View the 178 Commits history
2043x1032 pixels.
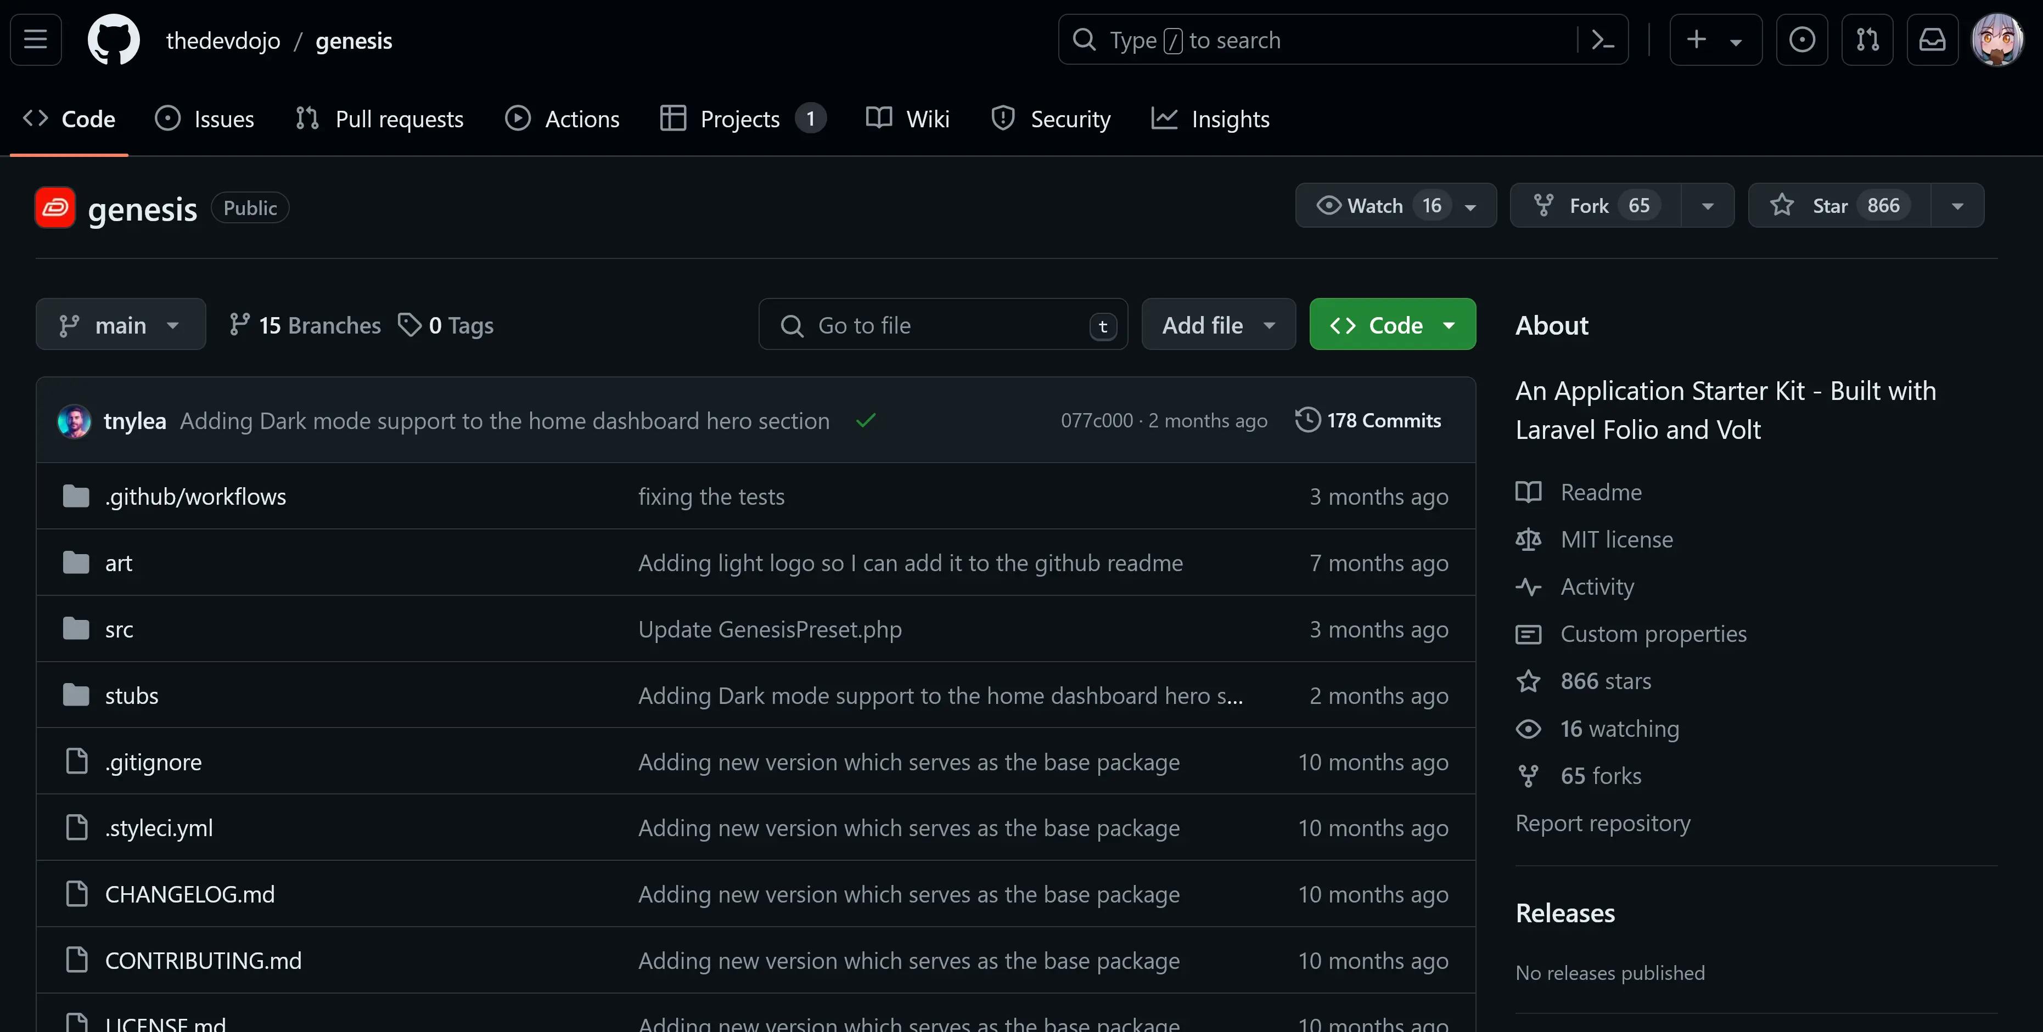point(1368,420)
